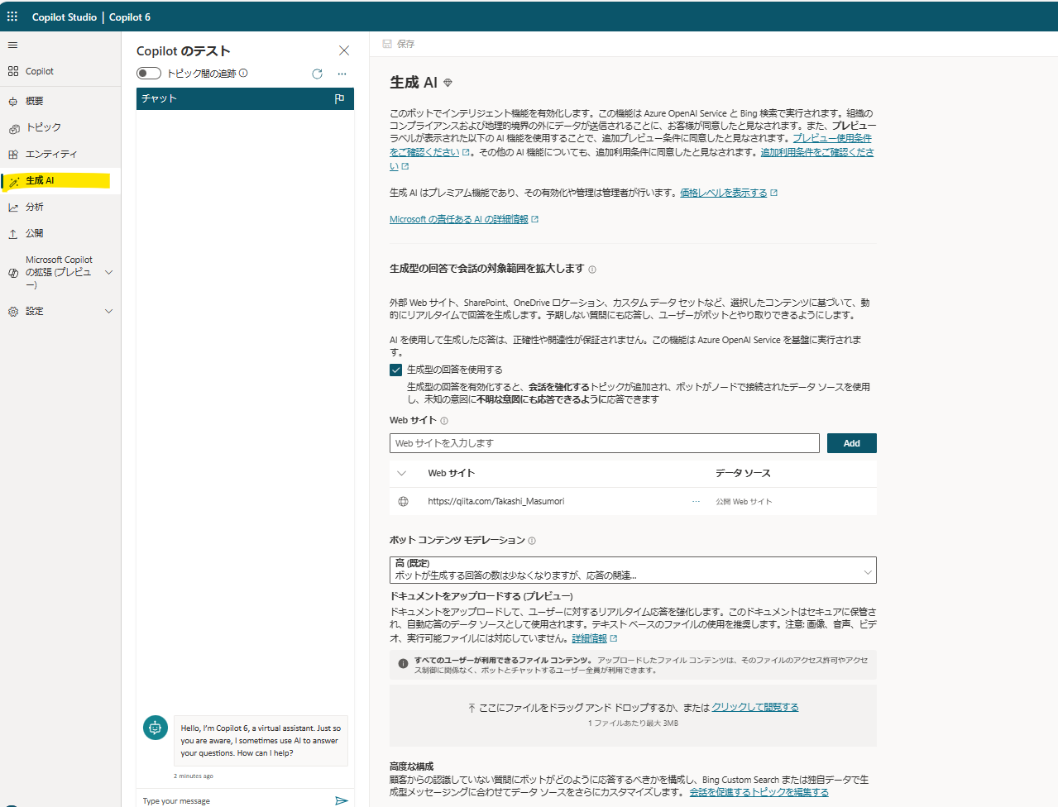Image resolution: width=1058 pixels, height=807 pixels.
Task: Click the info icon in file contents notice
Action: (403, 663)
